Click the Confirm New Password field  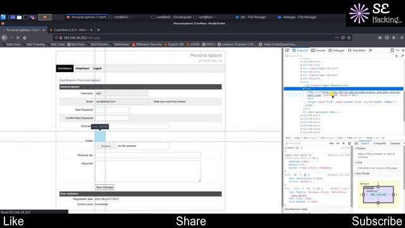pyautogui.click(x=112, y=118)
